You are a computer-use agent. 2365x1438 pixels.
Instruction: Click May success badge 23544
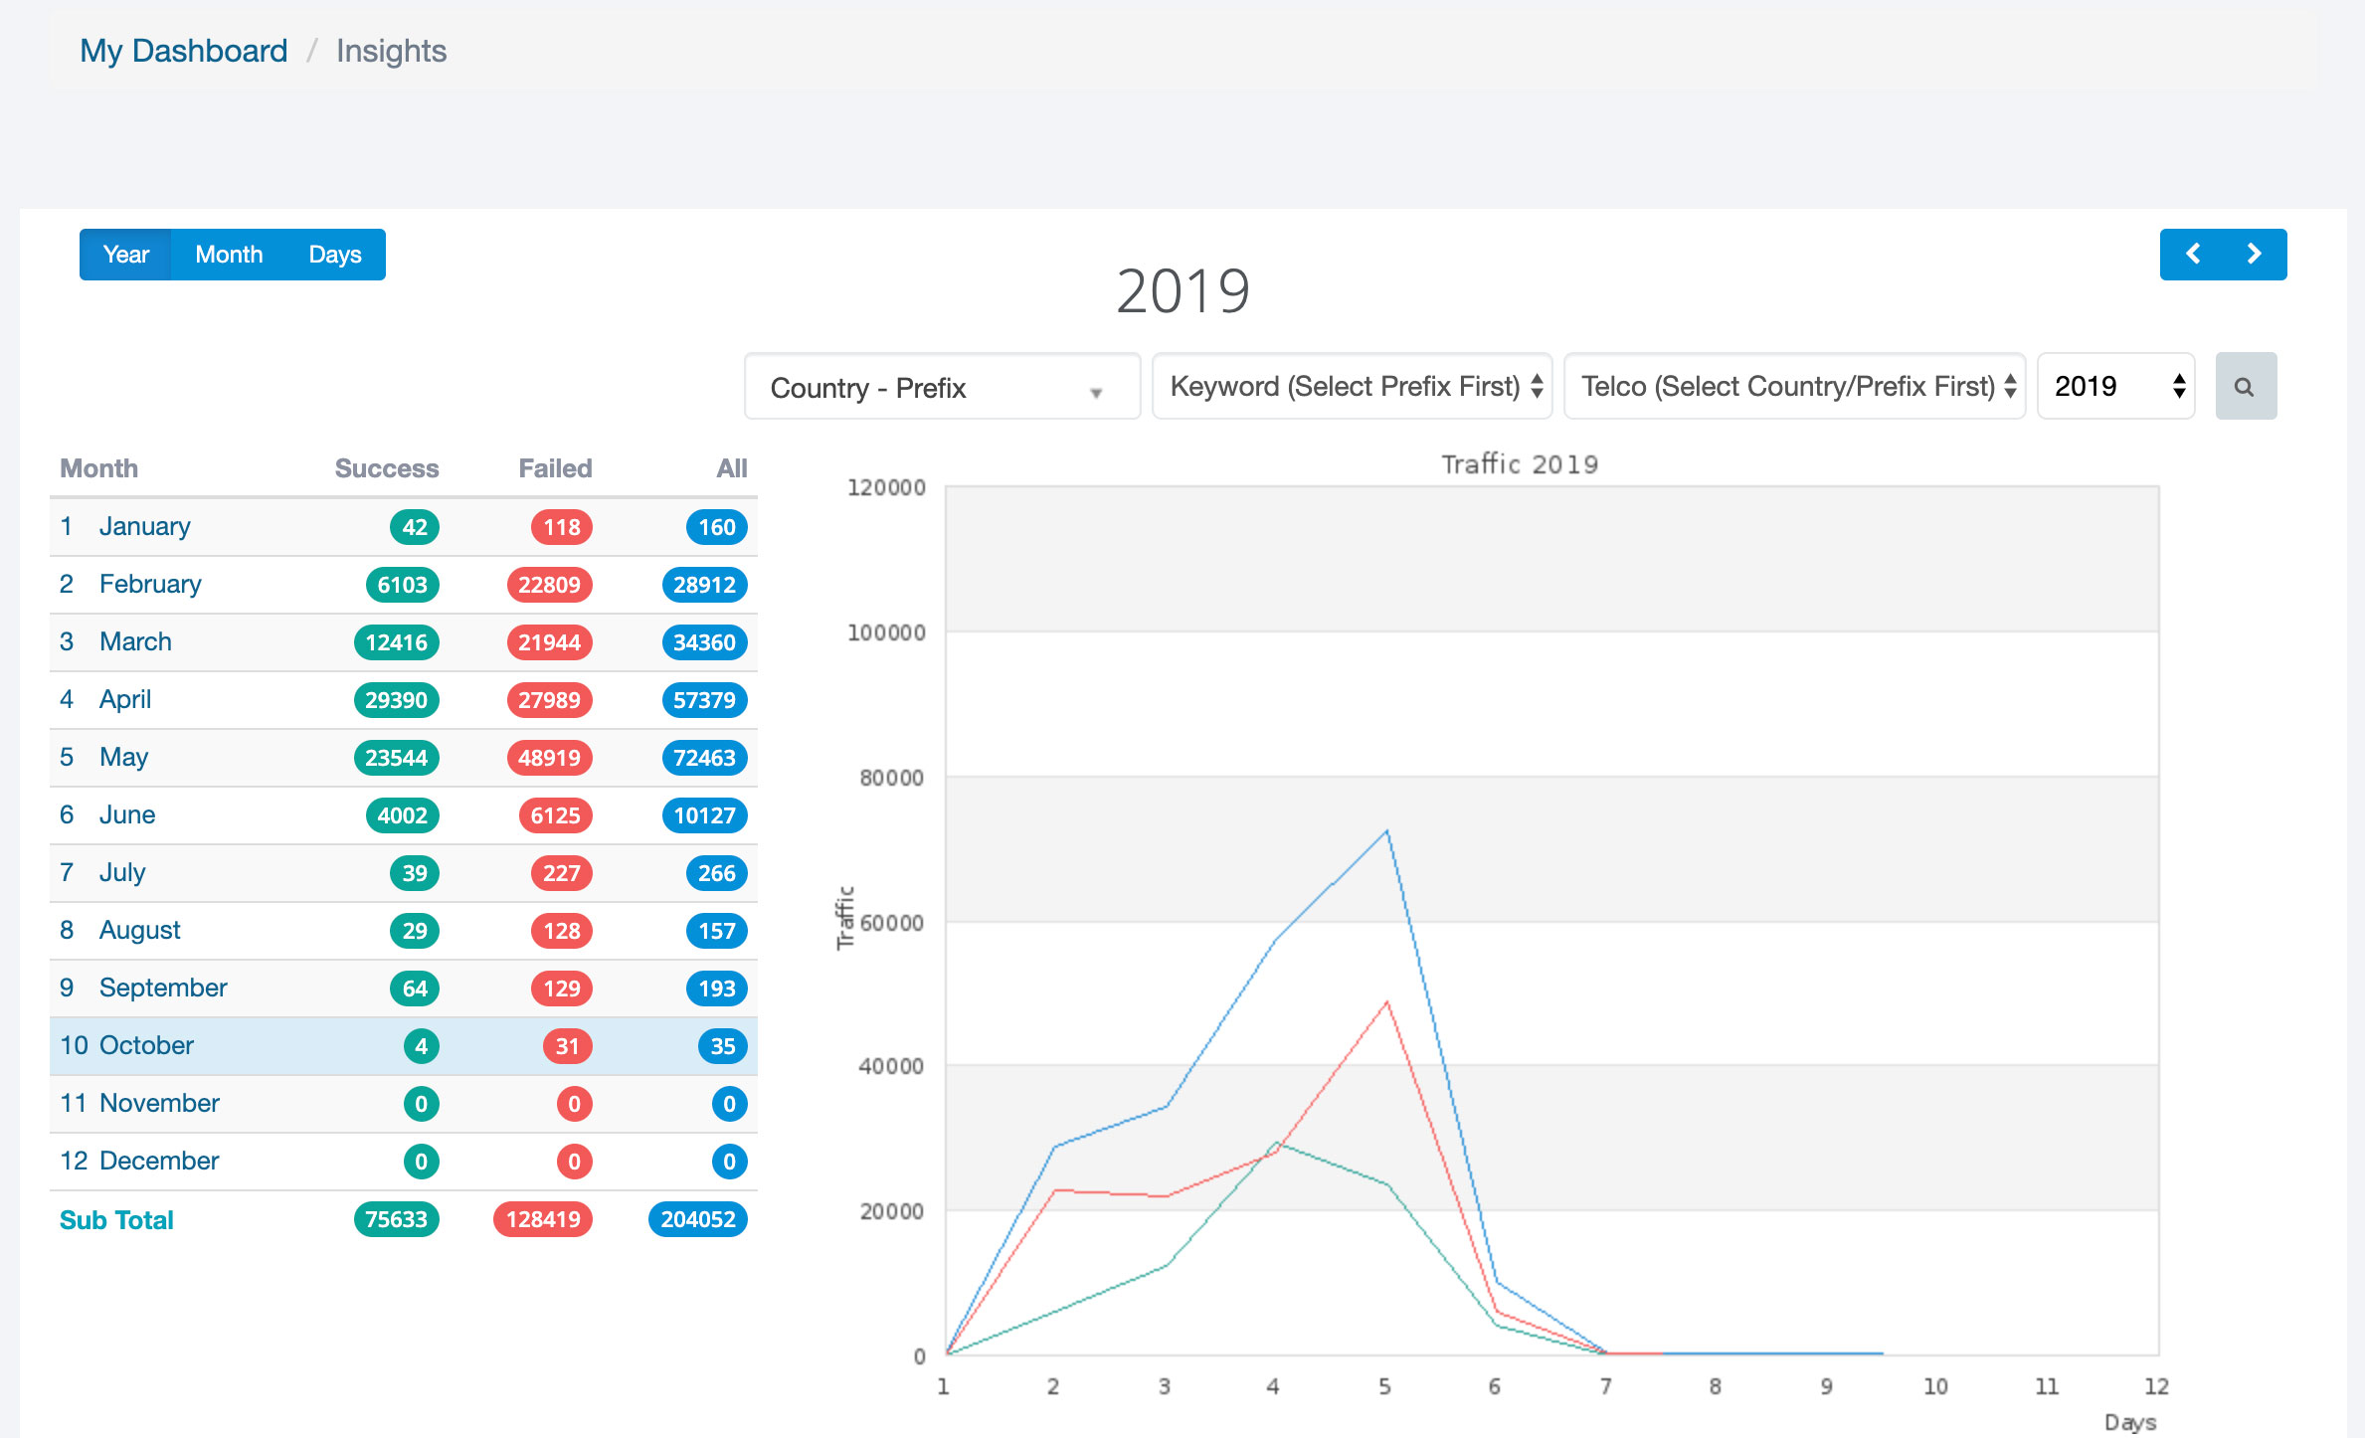point(397,758)
